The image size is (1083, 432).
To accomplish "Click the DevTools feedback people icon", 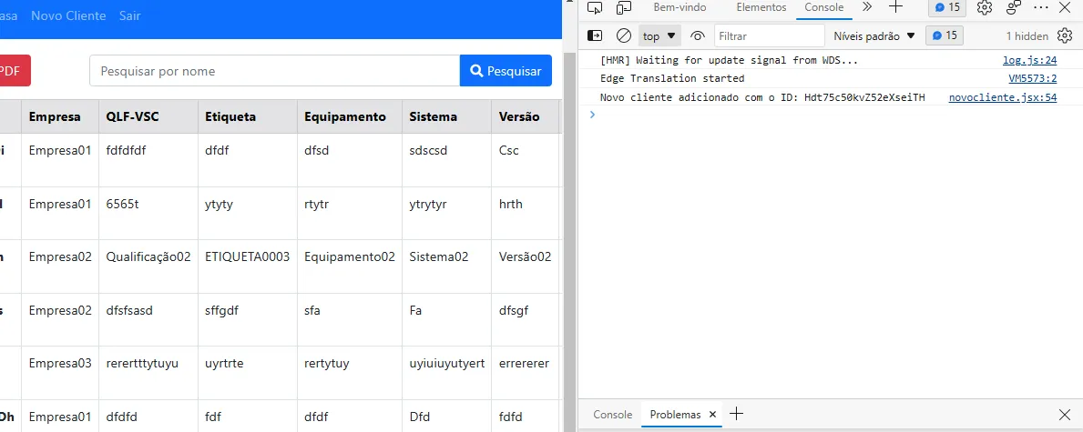I will (x=1014, y=7).
